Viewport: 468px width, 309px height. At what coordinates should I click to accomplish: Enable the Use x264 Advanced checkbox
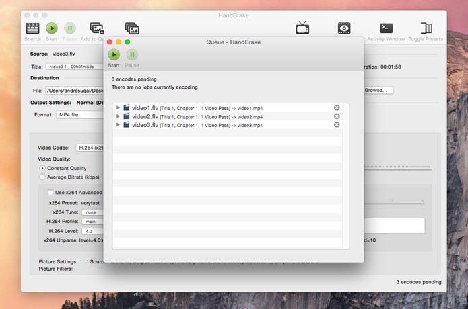coord(51,193)
